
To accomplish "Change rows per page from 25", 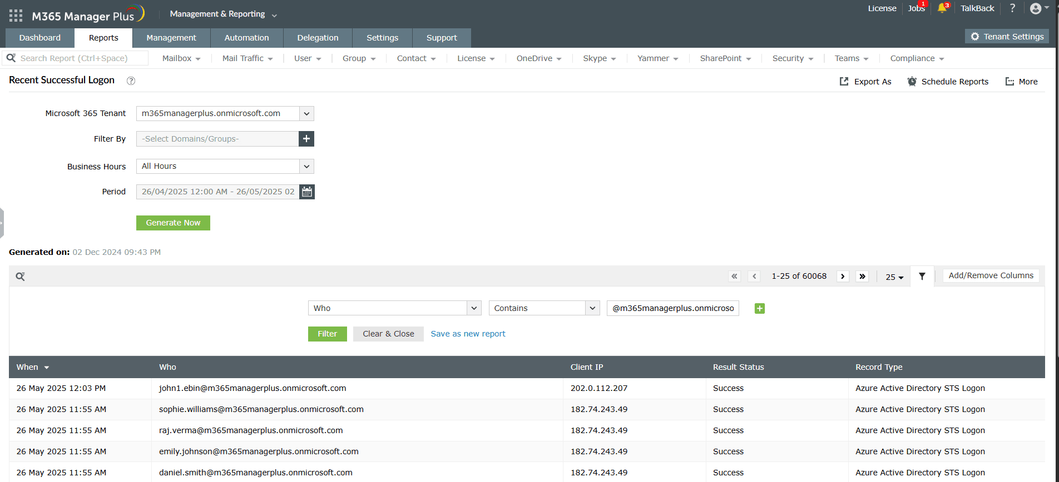I will (x=894, y=277).
